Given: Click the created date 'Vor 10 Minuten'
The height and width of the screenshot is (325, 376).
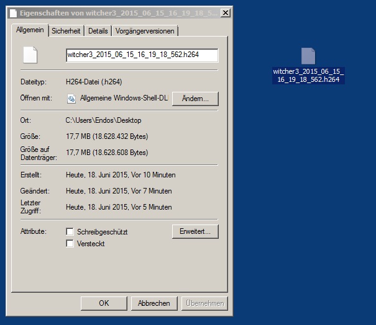Looking at the screenshot, I should pos(154,175).
